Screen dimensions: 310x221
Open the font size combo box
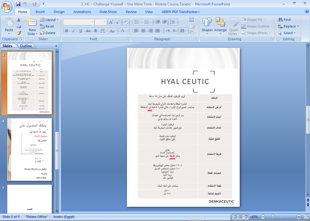pos(101,22)
